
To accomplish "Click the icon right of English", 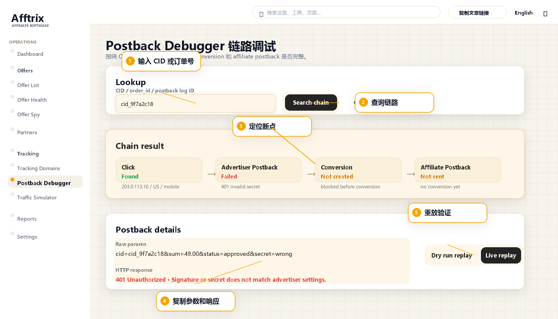I will click(545, 14).
